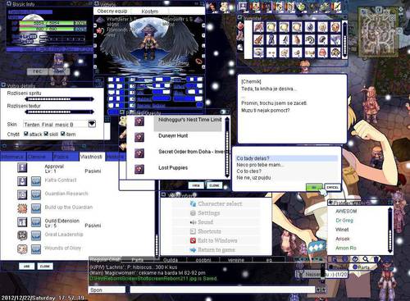Viewport: 410px width, 301px height.
Task: Click Return to game
Action: click(216, 250)
